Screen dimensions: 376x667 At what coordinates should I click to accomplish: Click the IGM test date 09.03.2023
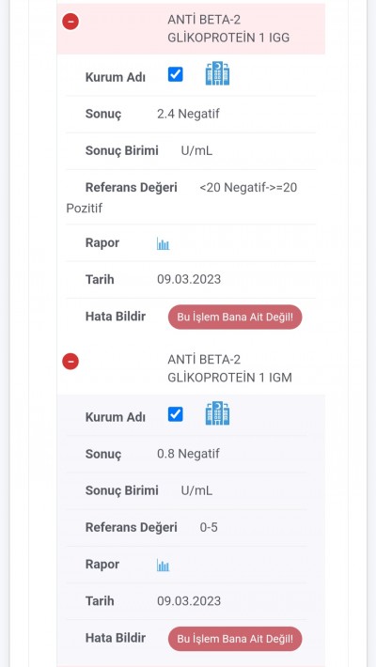point(189,600)
